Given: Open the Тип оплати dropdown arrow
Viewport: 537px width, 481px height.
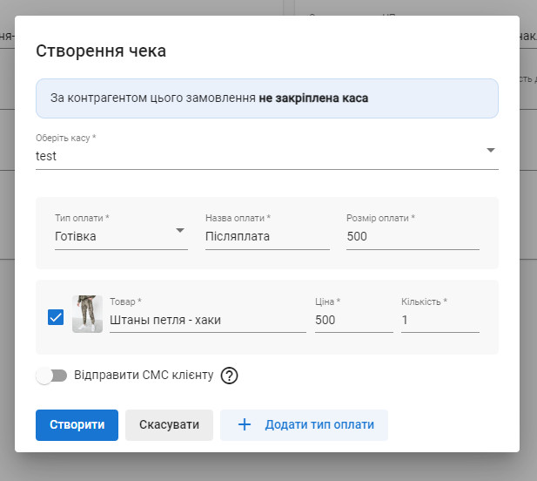Looking at the screenshot, I should 180,230.
